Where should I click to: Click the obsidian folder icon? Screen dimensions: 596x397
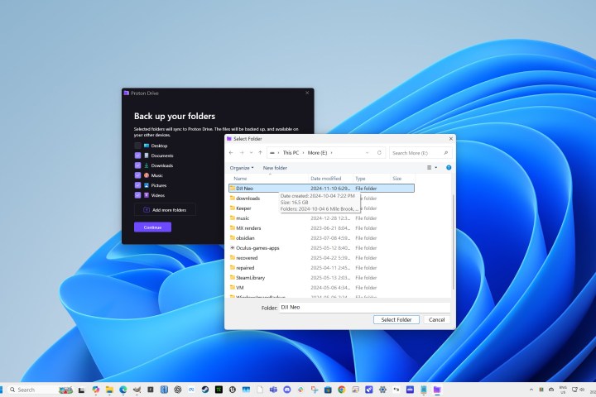(233, 237)
